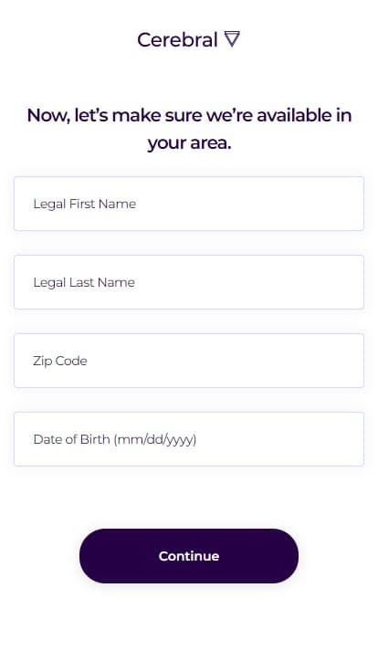The width and height of the screenshot is (378, 672).
Task: Click the 'Zip Code' placeholder label
Action: (x=60, y=361)
